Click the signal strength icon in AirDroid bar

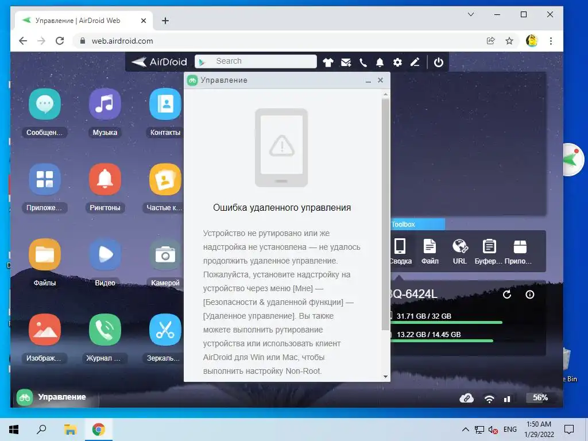pyautogui.click(x=507, y=399)
